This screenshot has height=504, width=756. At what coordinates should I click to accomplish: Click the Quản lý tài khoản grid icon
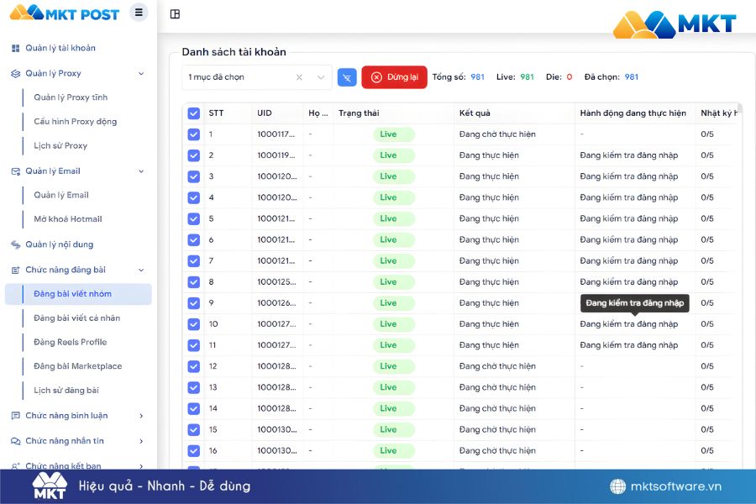(x=15, y=49)
